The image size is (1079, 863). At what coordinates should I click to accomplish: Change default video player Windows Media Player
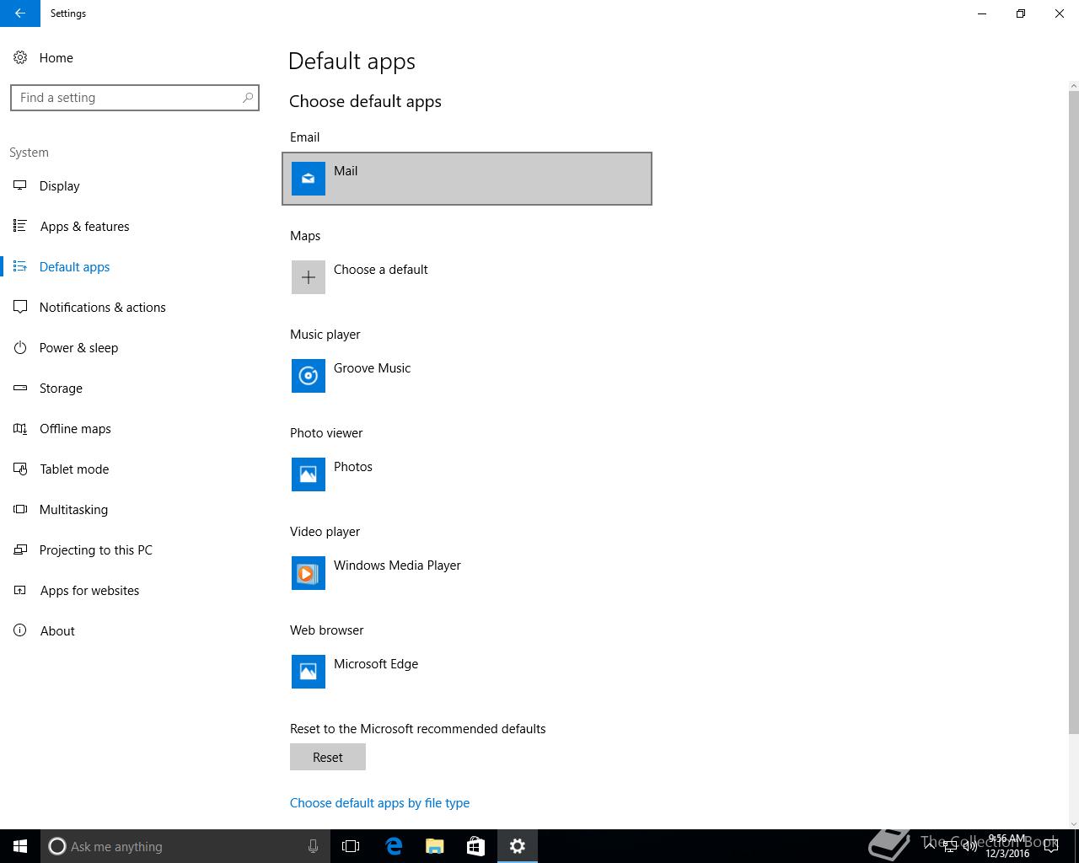pyautogui.click(x=467, y=573)
